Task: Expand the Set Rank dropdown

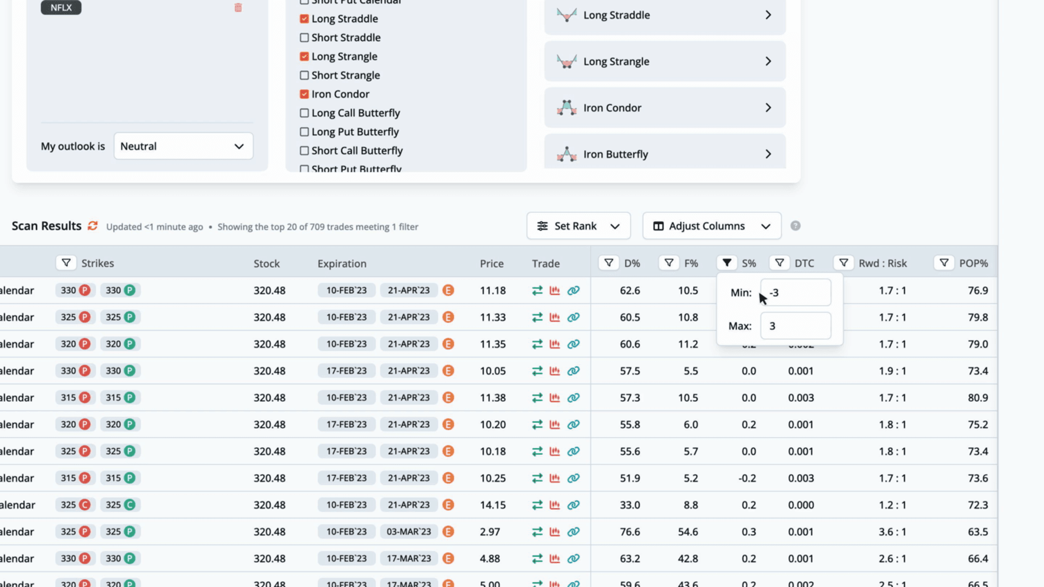Action: pyautogui.click(x=578, y=226)
